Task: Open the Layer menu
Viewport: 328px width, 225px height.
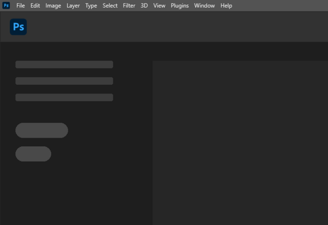Action: [x=73, y=6]
